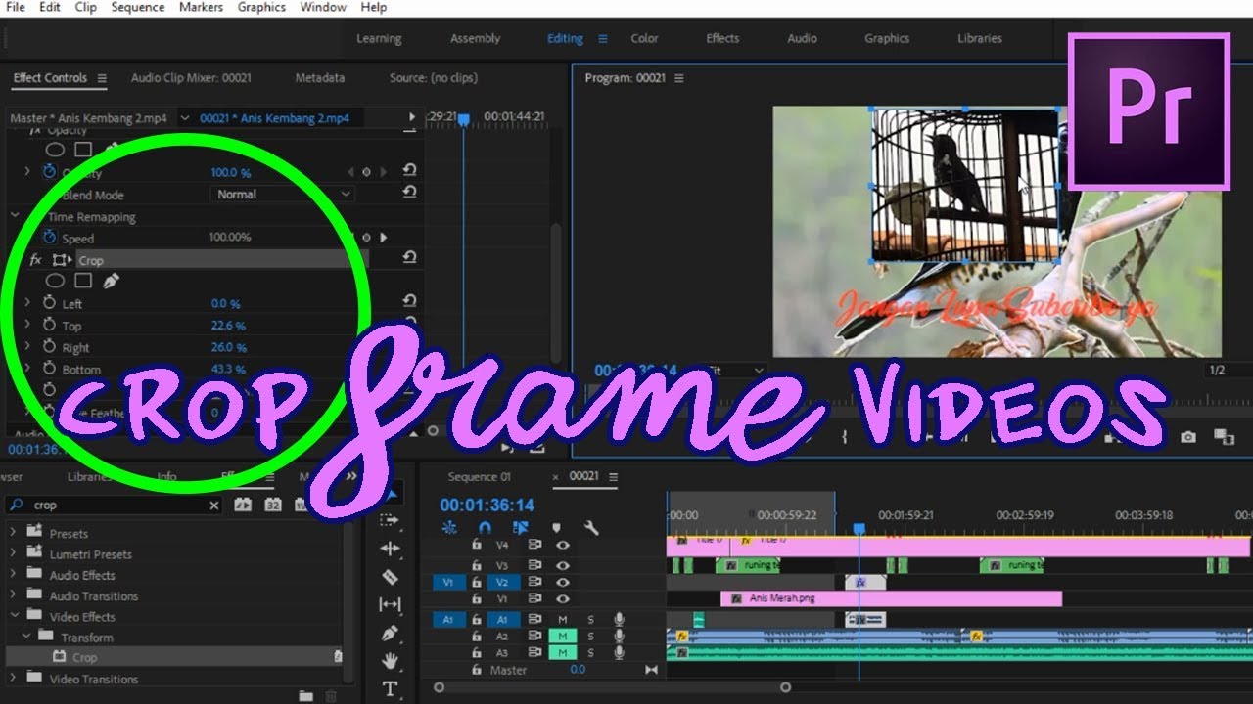This screenshot has width=1253, height=704.
Task: Toggle animation stopwatch for Right
Action: (x=50, y=347)
